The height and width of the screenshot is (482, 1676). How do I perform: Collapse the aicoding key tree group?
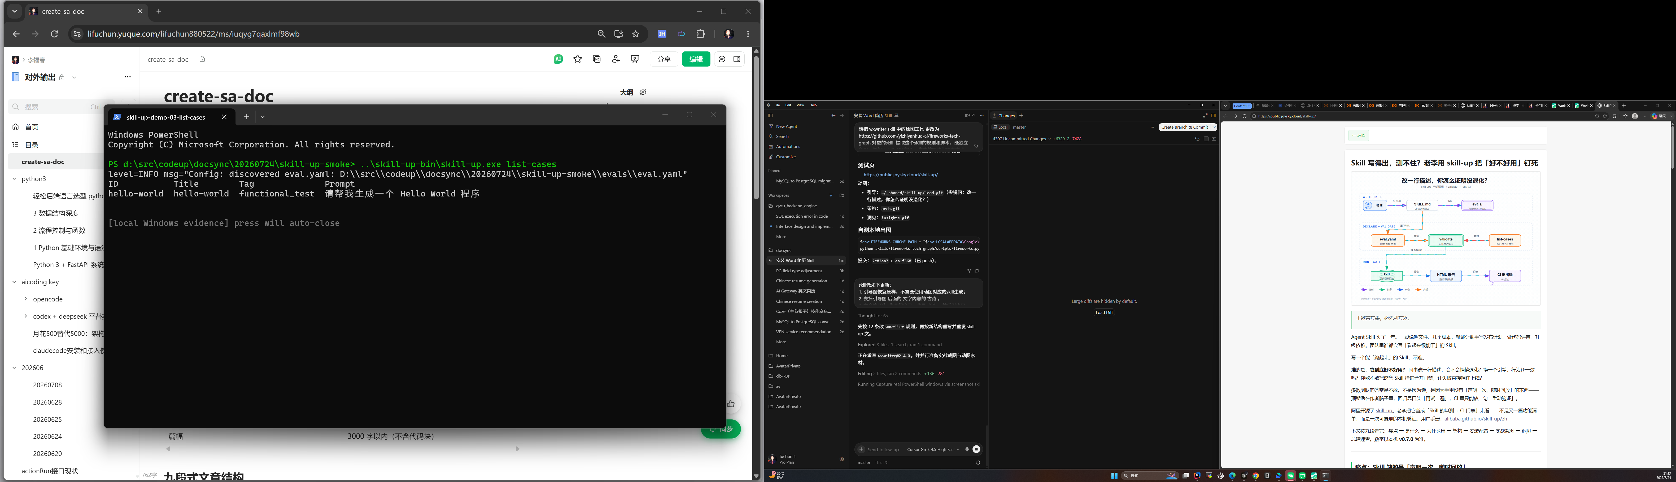(x=14, y=282)
